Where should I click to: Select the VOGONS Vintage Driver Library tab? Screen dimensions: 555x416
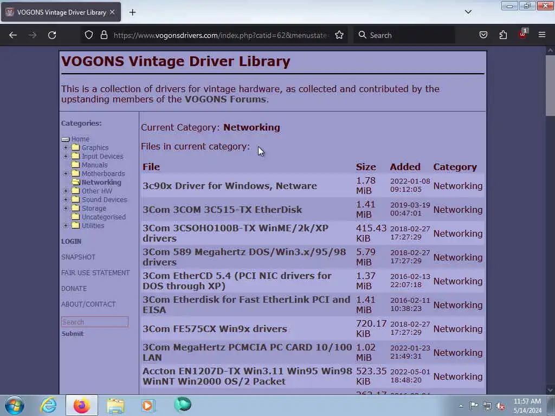tap(61, 12)
